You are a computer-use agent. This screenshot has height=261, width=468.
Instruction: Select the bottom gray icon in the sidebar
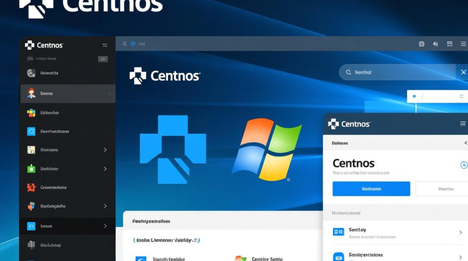click(x=31, y=245)
